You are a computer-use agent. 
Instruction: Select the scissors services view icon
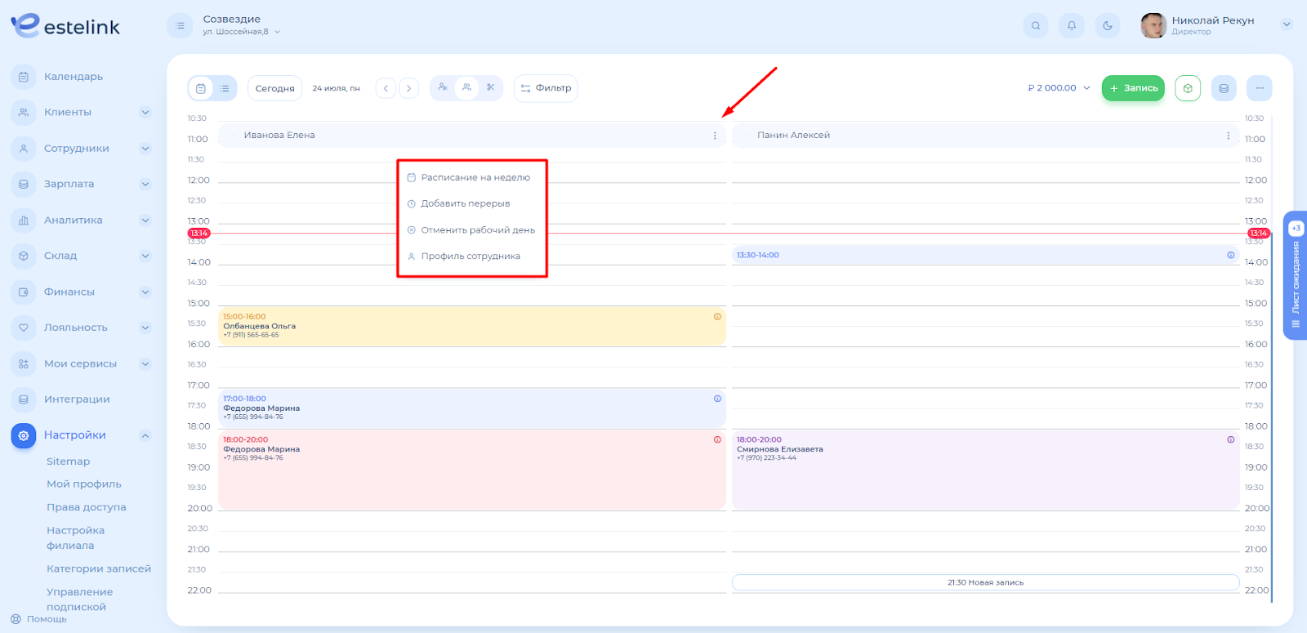(x=490, y=87)
